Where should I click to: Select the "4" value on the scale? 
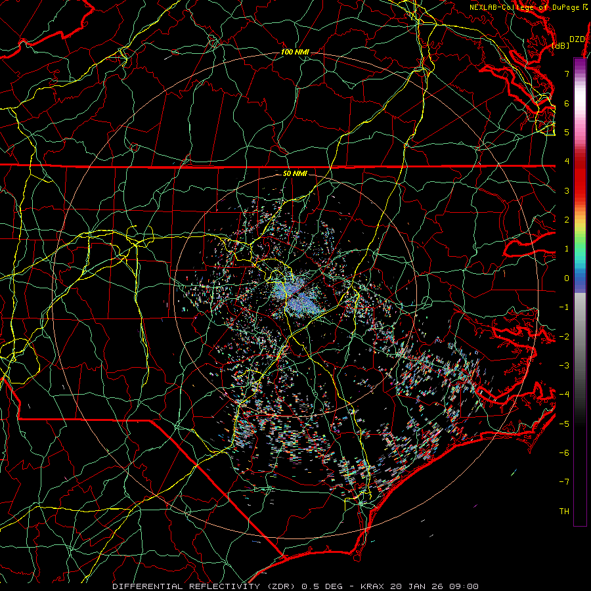[567, 162]
